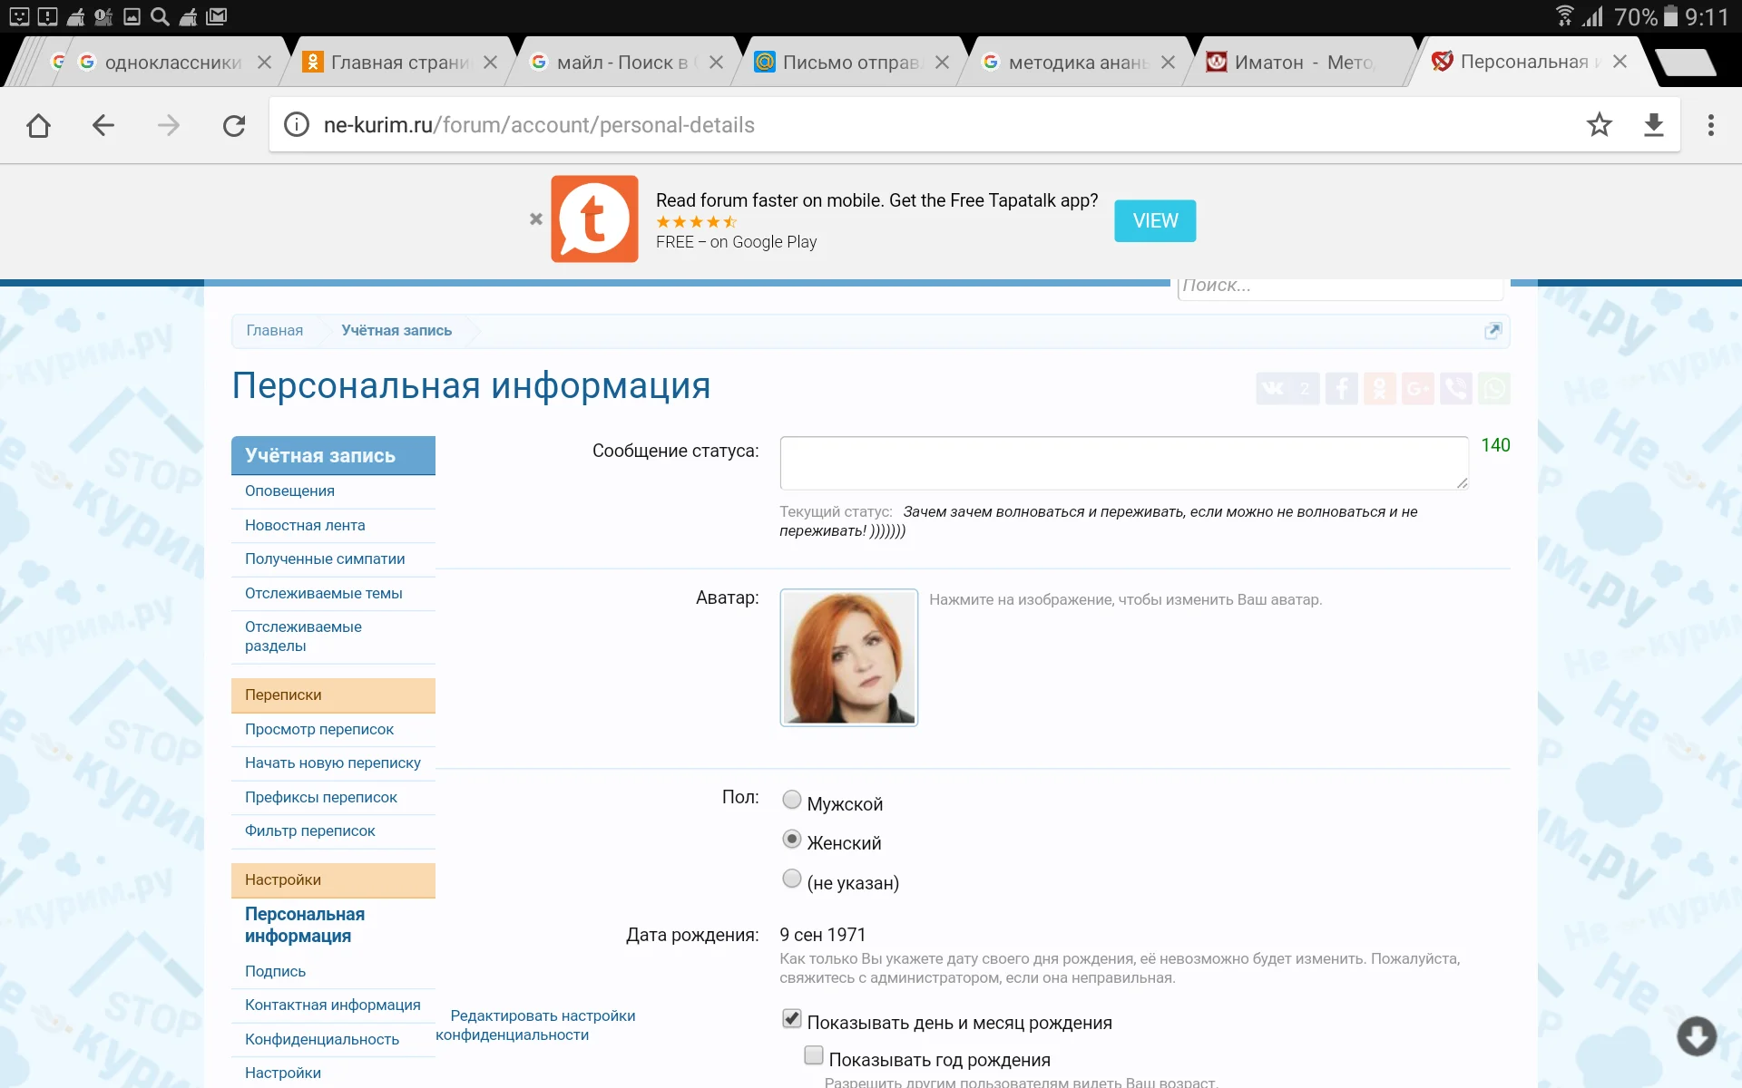Viewport: 1742px width, 1088px height.
Task: Click the download icon in the address bar
Action: click(x=1655, y=125)
